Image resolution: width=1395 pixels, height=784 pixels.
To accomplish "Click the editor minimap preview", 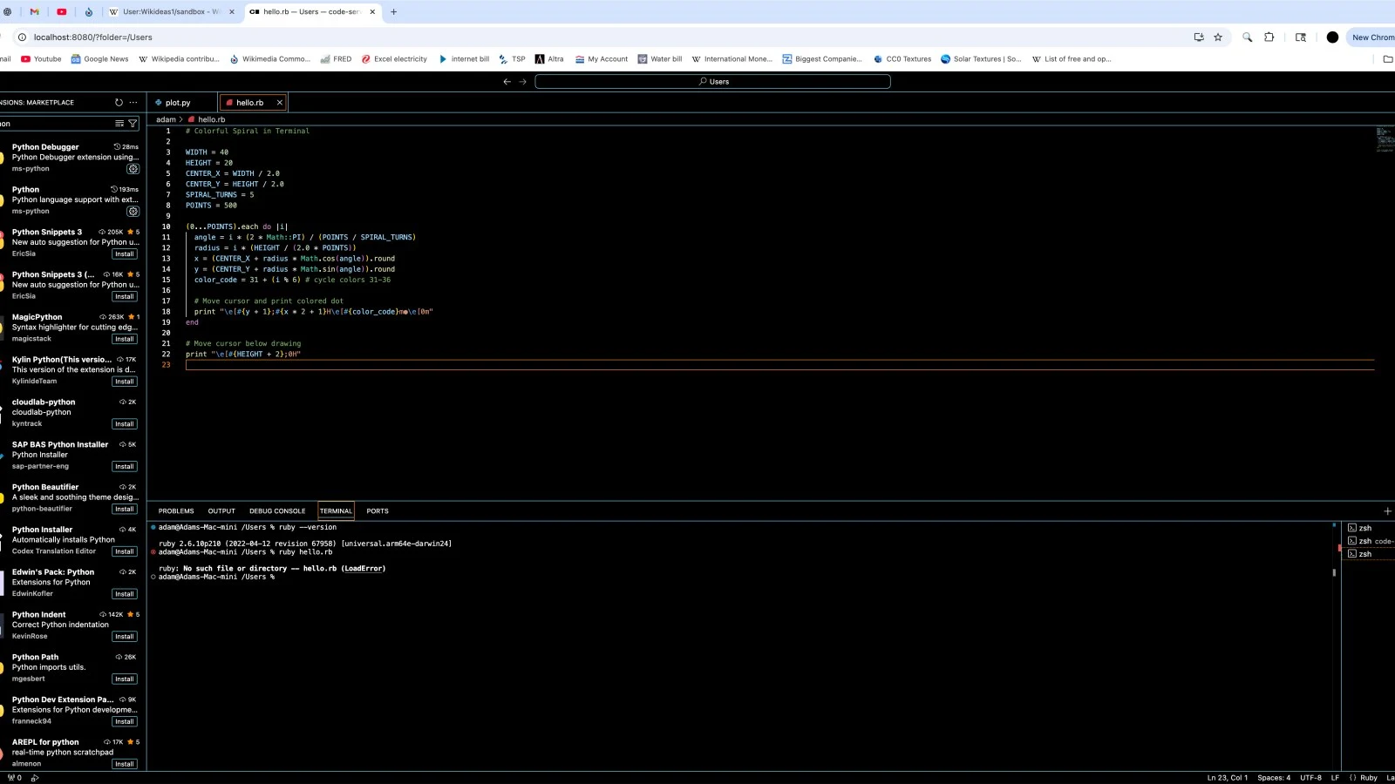I will point(1385,139).
